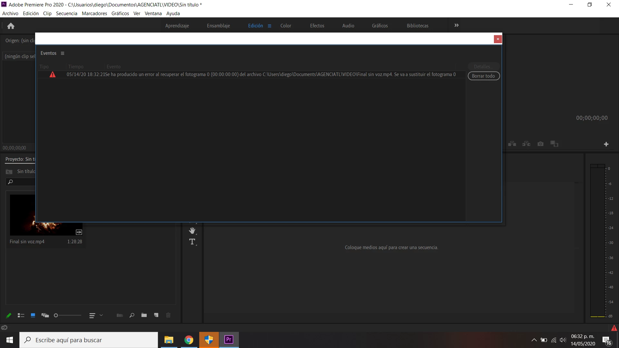Expand the workspaces overflow chevron

457,25
